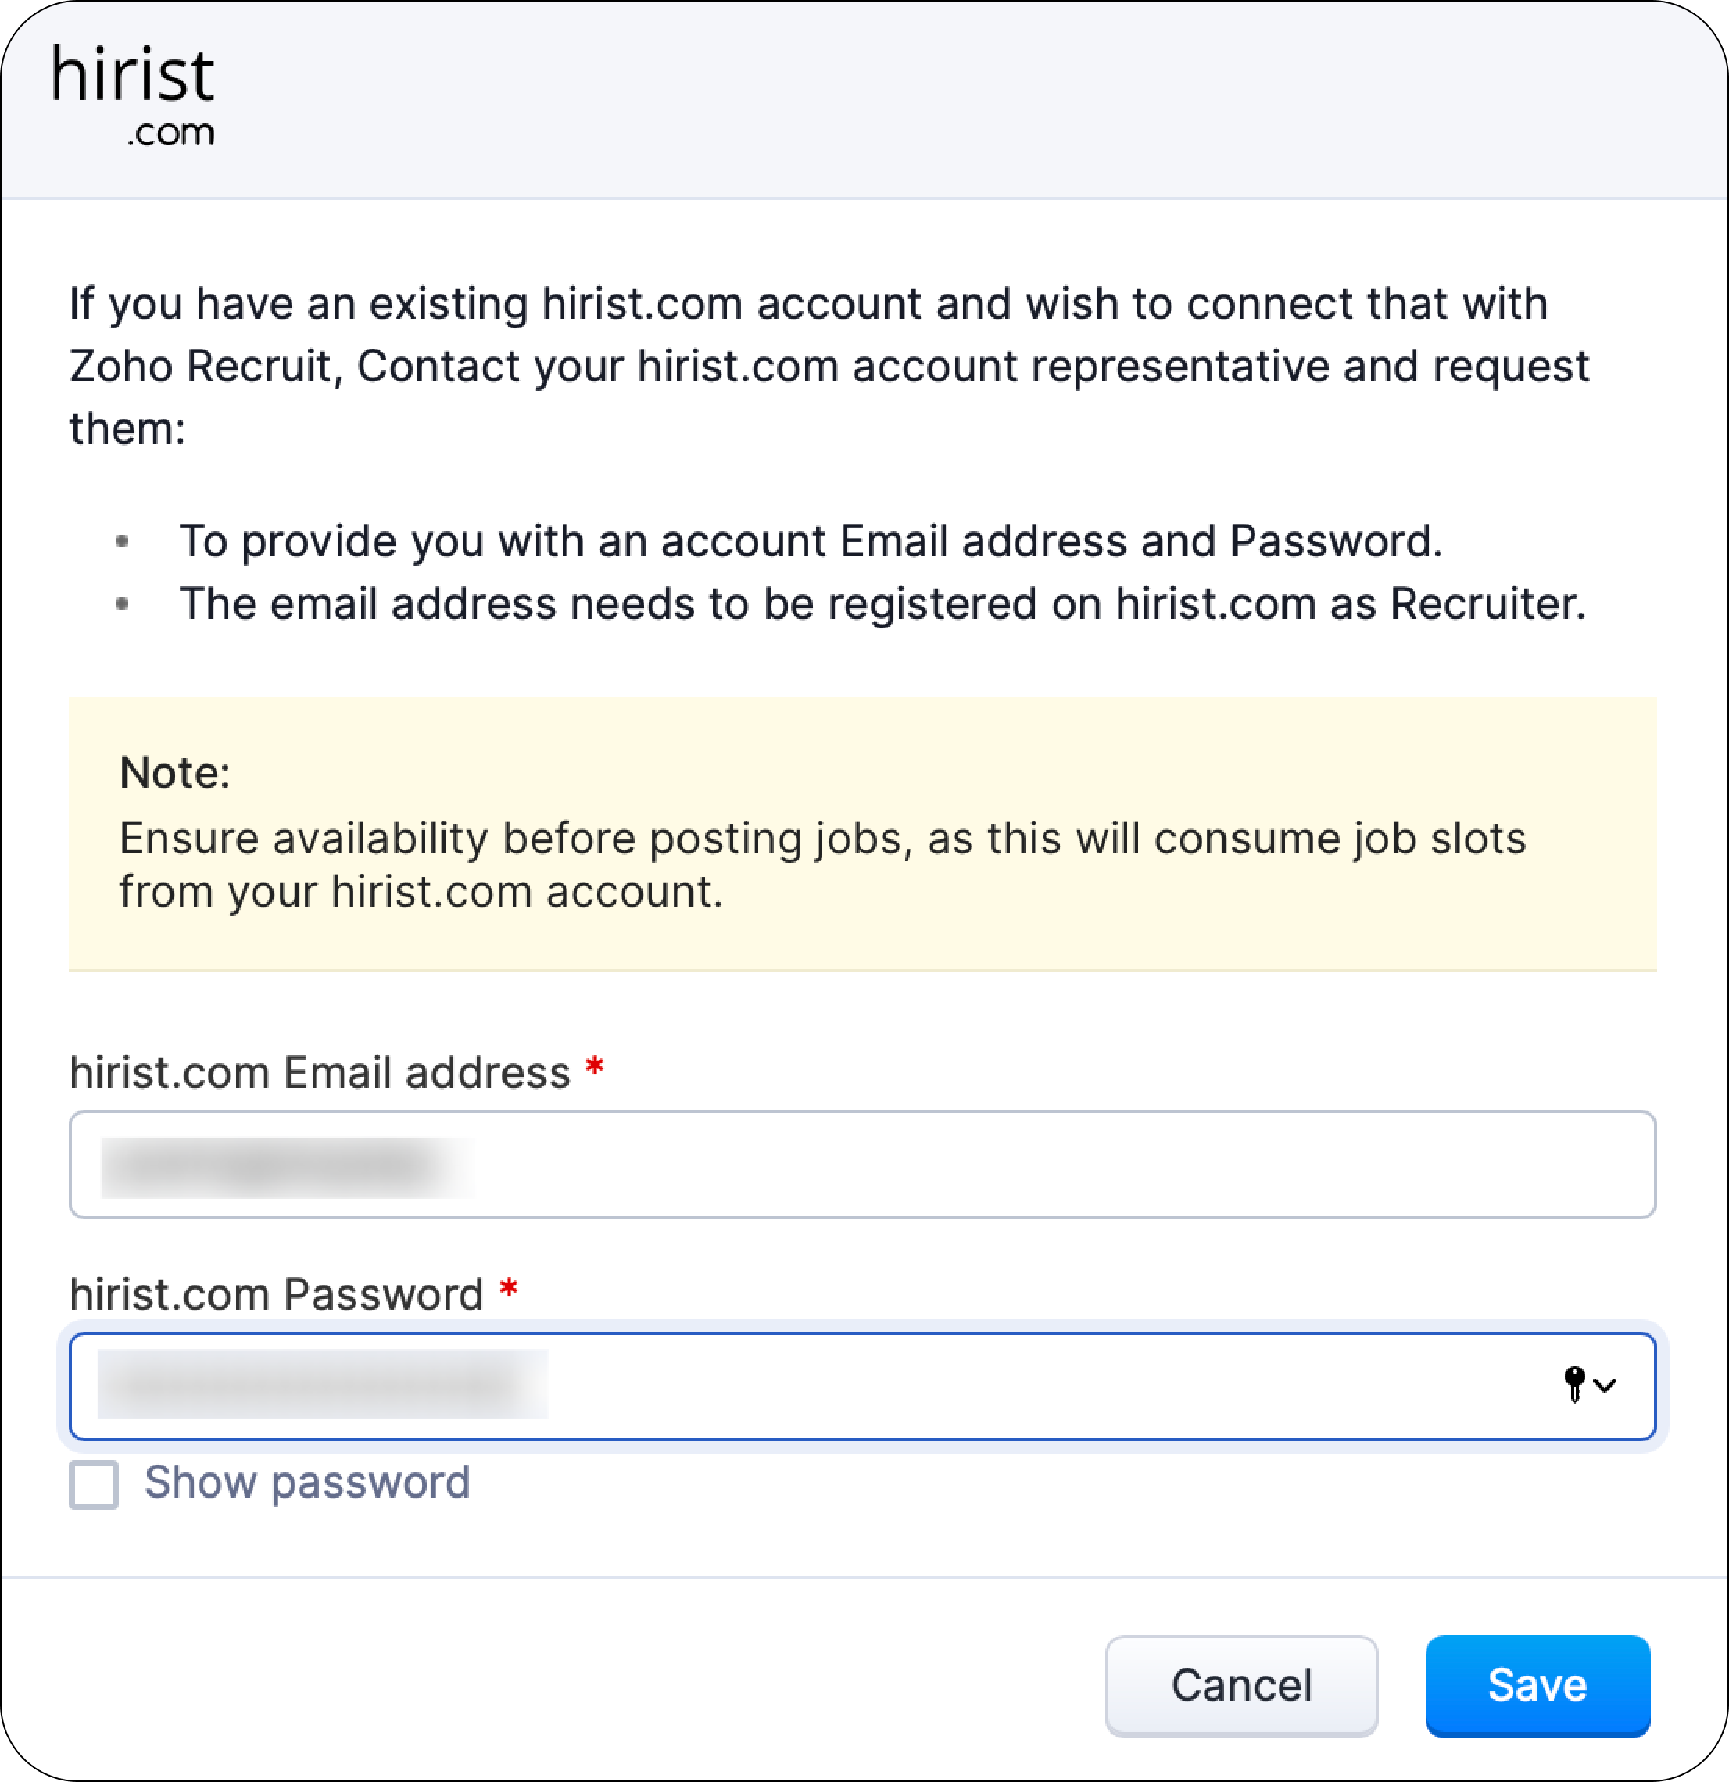The image size is (1729, 1782).
Task: Click the key icon in password field
Action: pos(1574,1383)
